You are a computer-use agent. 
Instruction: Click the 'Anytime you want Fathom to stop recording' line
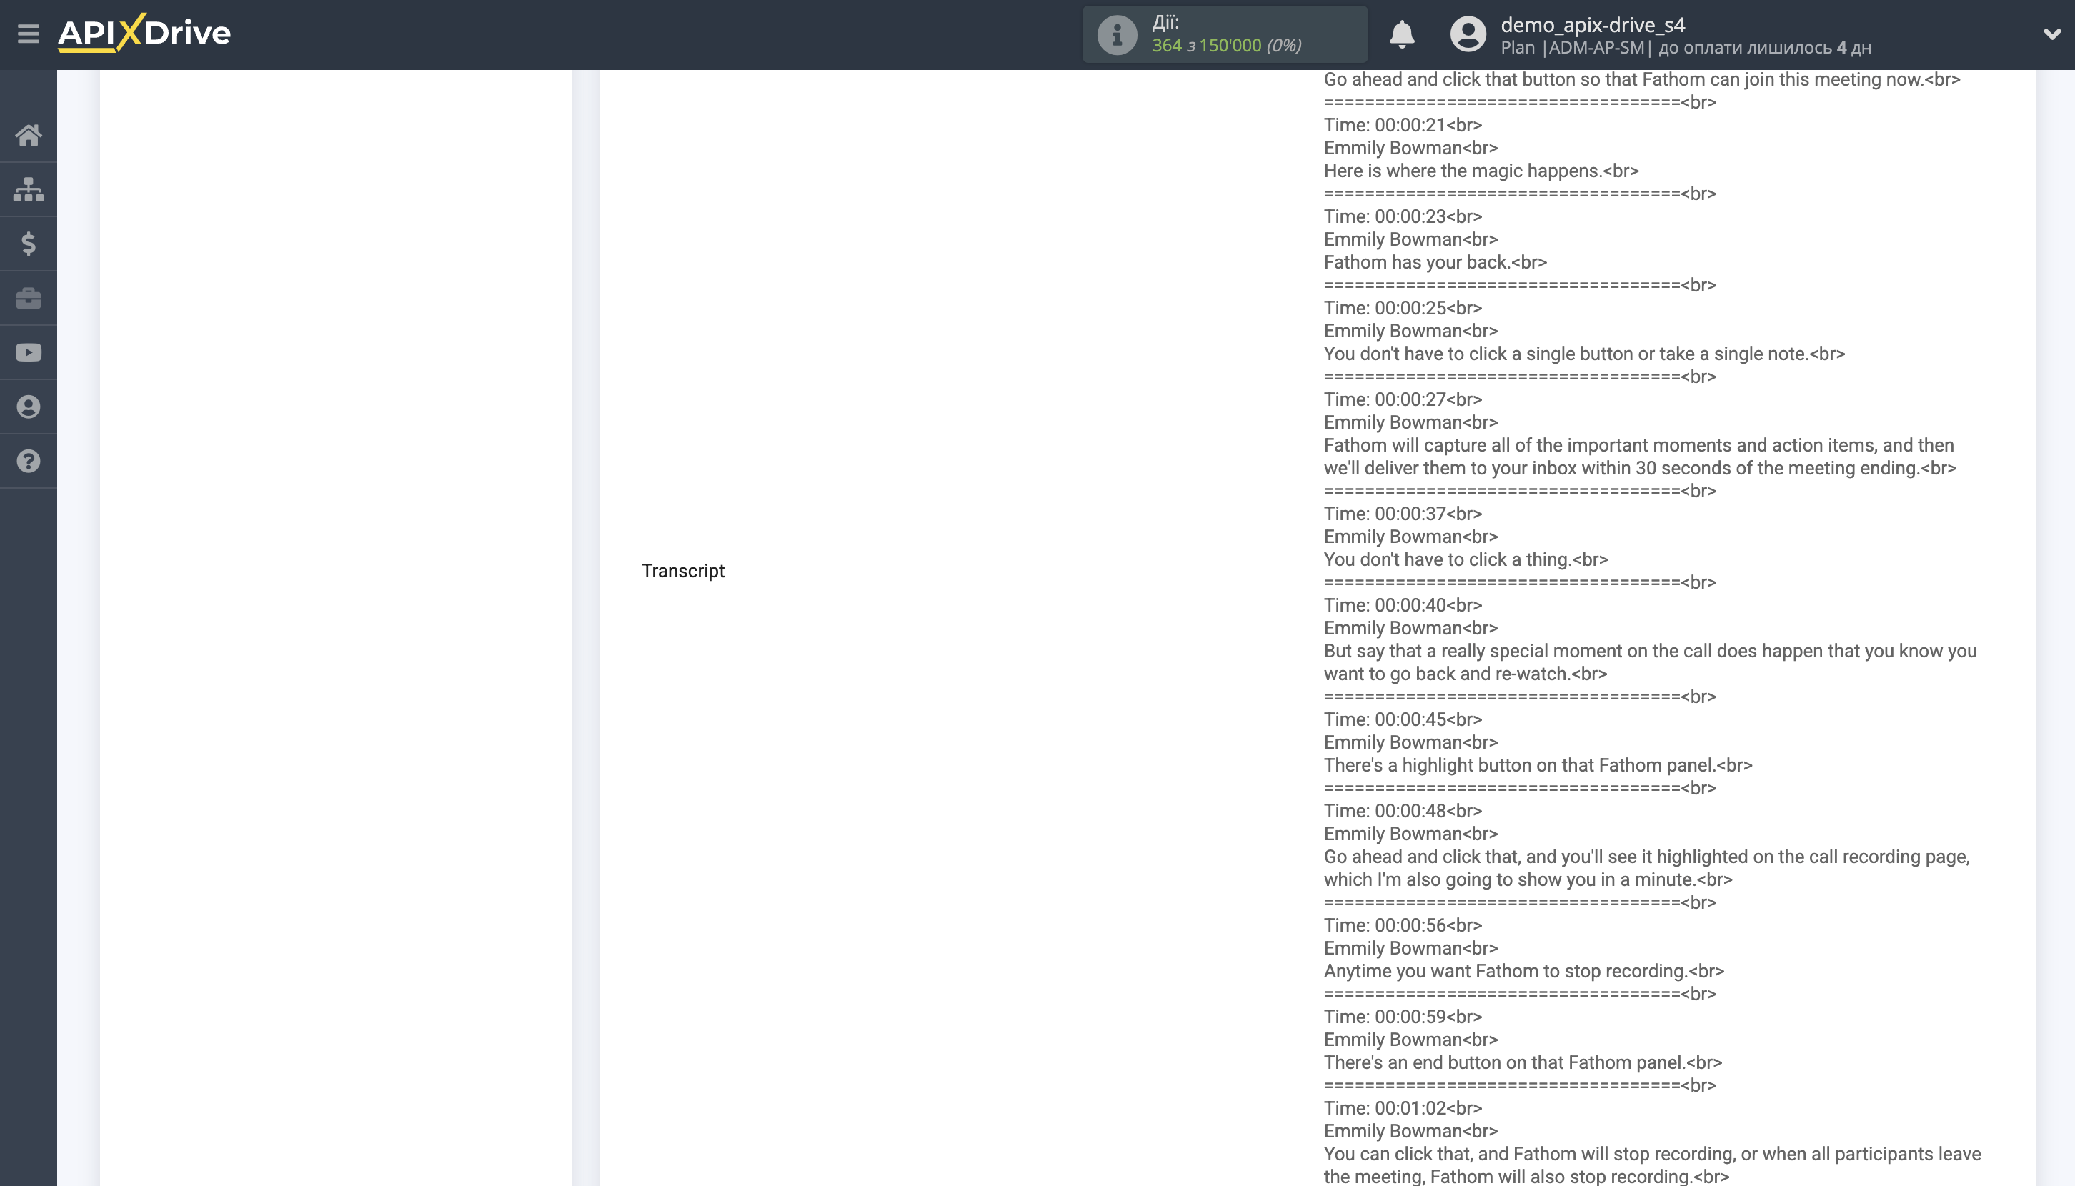click(x=1523, y=971)
